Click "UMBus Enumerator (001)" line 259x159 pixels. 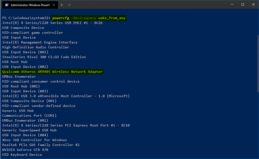pyautogui.click(x=25, y=121)
